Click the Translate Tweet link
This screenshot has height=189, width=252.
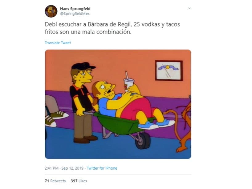pyautogui.click(x=58, y=43)
